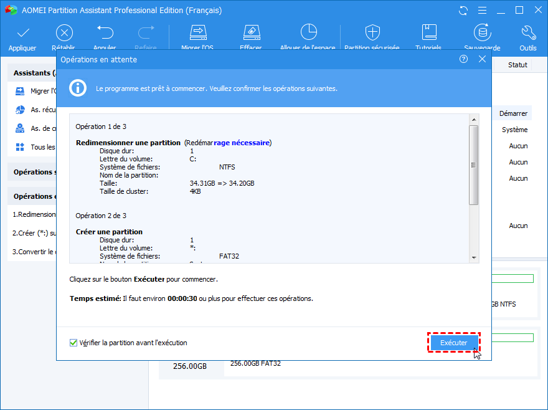Click the Rétablir toolbar icon
This screenshot has width=548, height=410.
tap(64, 33)
